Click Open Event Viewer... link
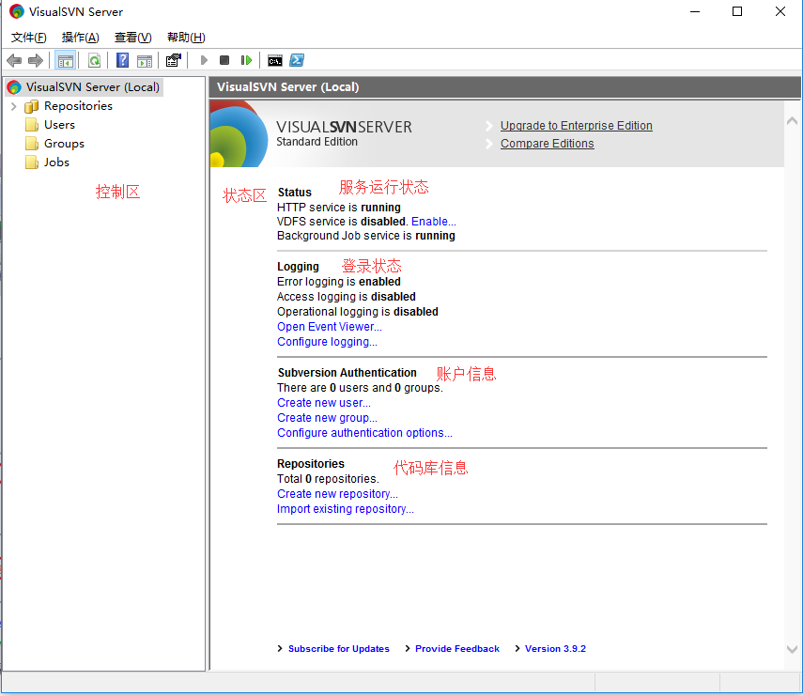 point(330,327)
